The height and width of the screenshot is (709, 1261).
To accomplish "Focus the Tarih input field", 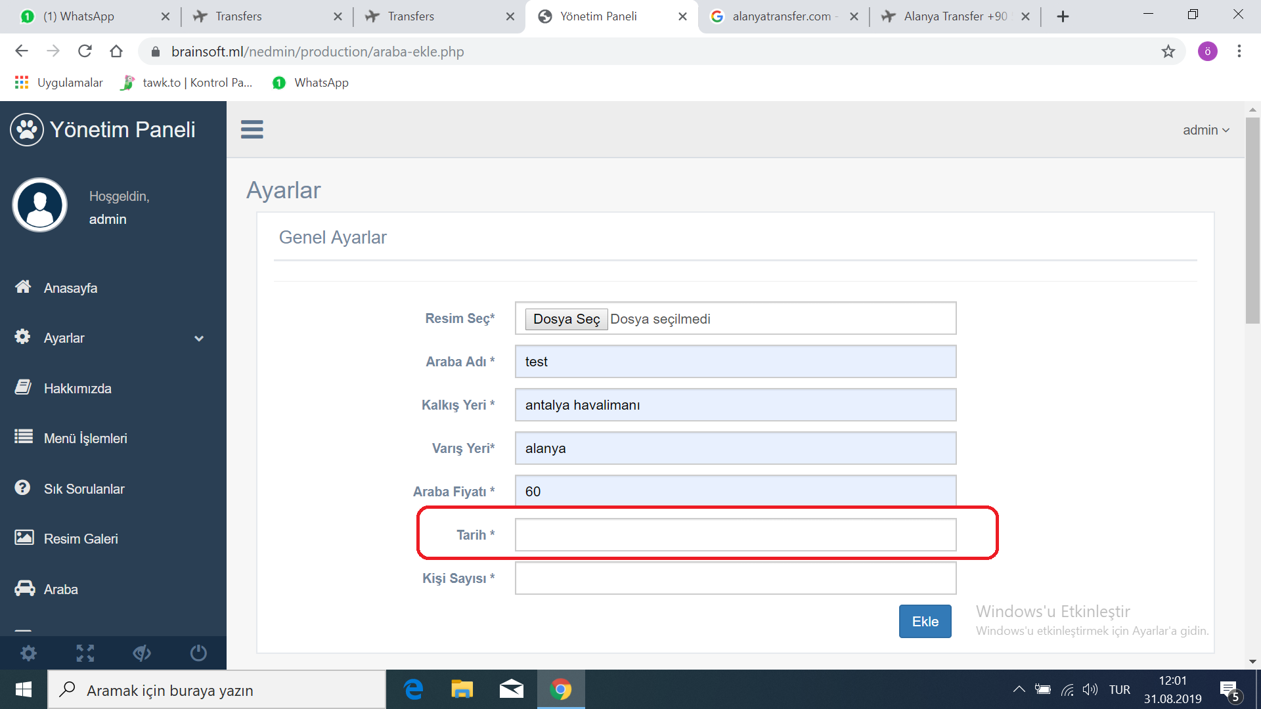I will (x=735, y=535).
